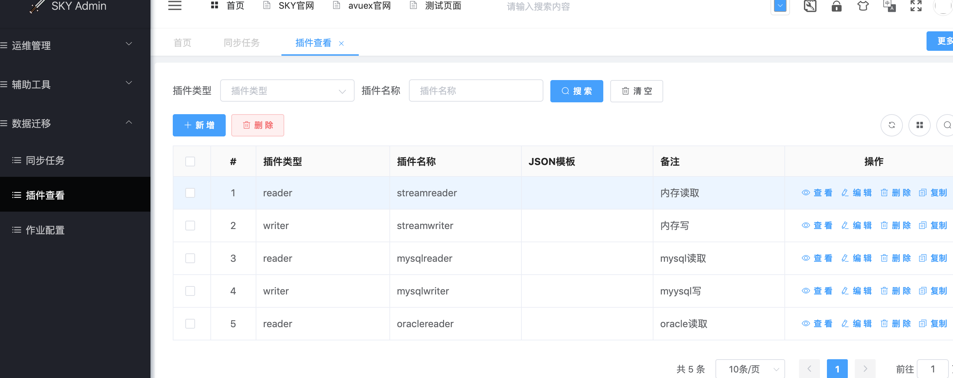Click the 搜索 search button
This screenshot has height=378, width=953.
pos(576,91)
